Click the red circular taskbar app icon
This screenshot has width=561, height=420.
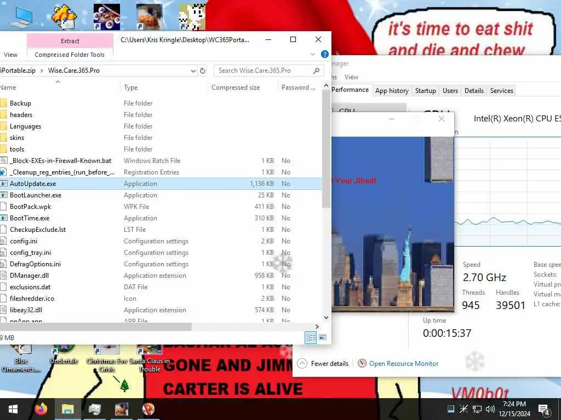pyautogui.click(x=148, y=409)
